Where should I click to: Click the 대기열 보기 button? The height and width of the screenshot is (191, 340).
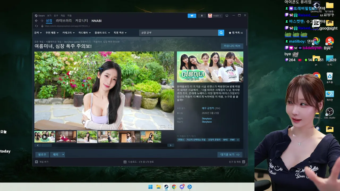point(230,154)
